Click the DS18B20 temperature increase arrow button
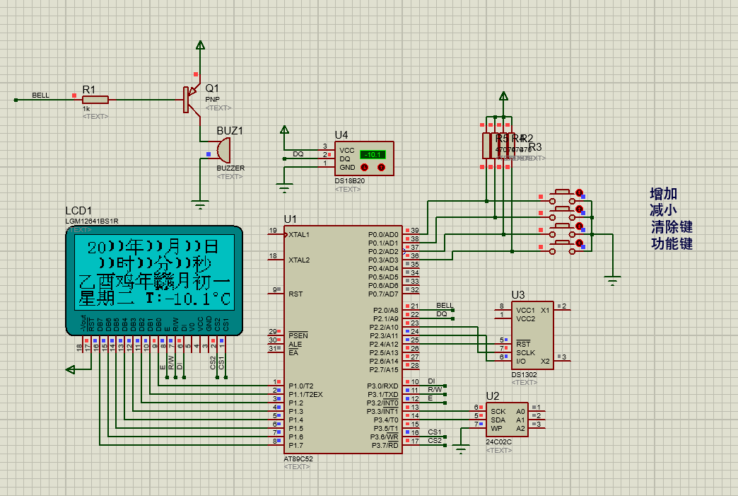Image resolution: width=738 pixels, height=496 pixels. point(381,167)
